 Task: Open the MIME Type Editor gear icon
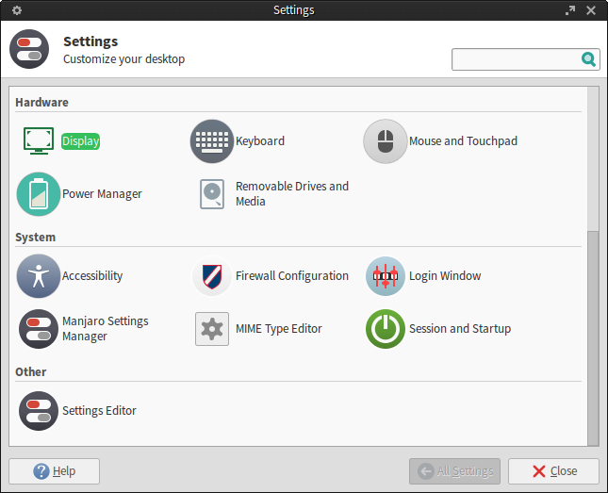(x=212, y=329)
